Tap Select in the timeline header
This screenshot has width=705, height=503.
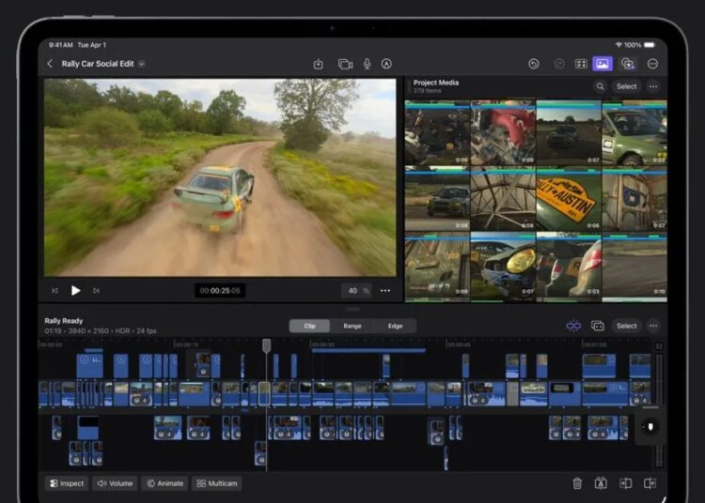626,326
